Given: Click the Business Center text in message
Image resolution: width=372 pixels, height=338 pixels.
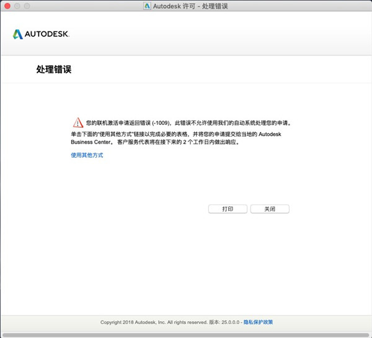Looking at the screenshot, I should point(91,142).
